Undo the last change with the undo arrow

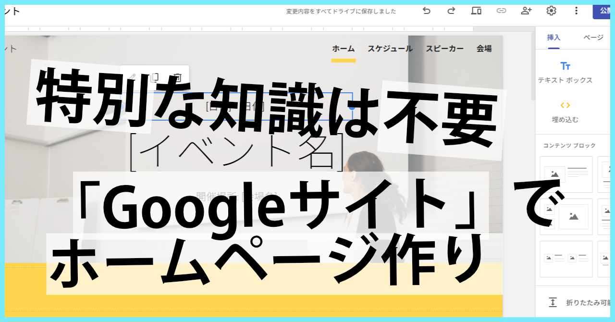426,11
